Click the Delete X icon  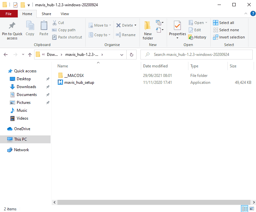pyautogui.click(x=118, y=25)
